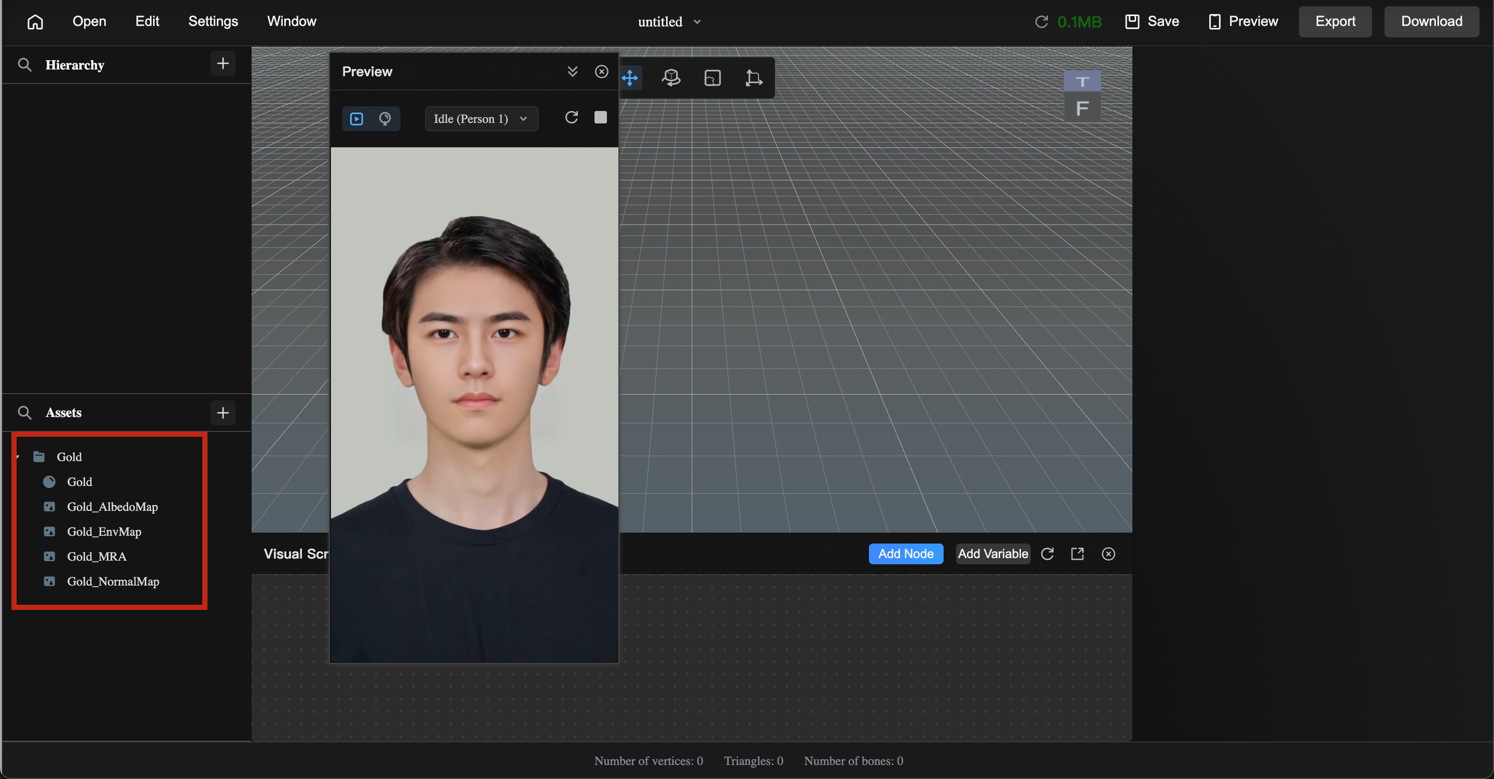Switch viewport to Front view
Image resolution: width=1494 pixels, height=779 pixels.
(1082, 108)
